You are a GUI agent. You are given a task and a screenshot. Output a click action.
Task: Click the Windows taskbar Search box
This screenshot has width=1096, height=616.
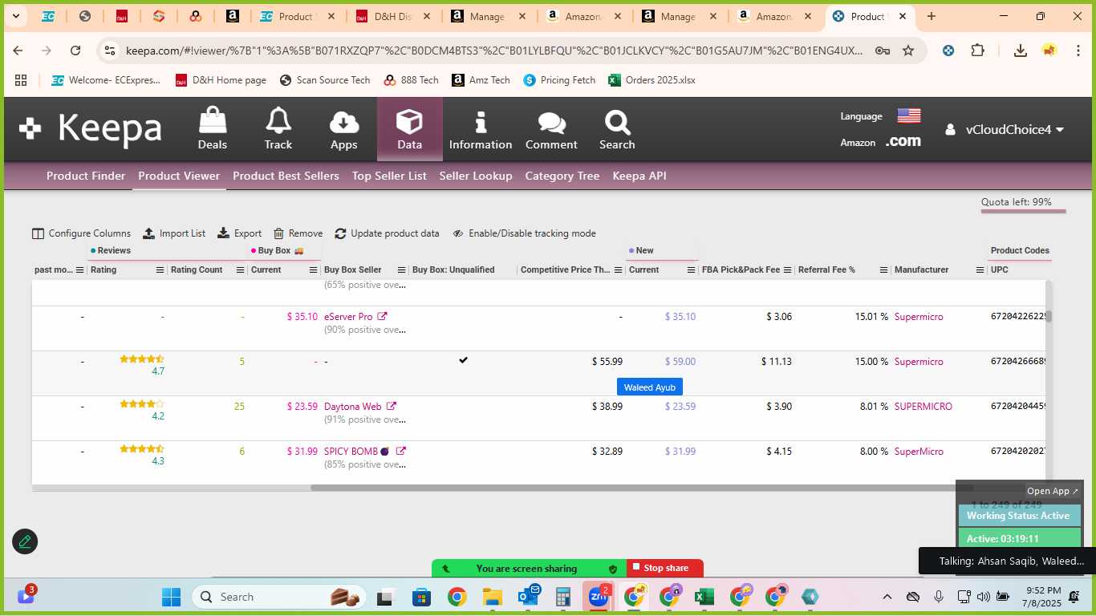279,597
